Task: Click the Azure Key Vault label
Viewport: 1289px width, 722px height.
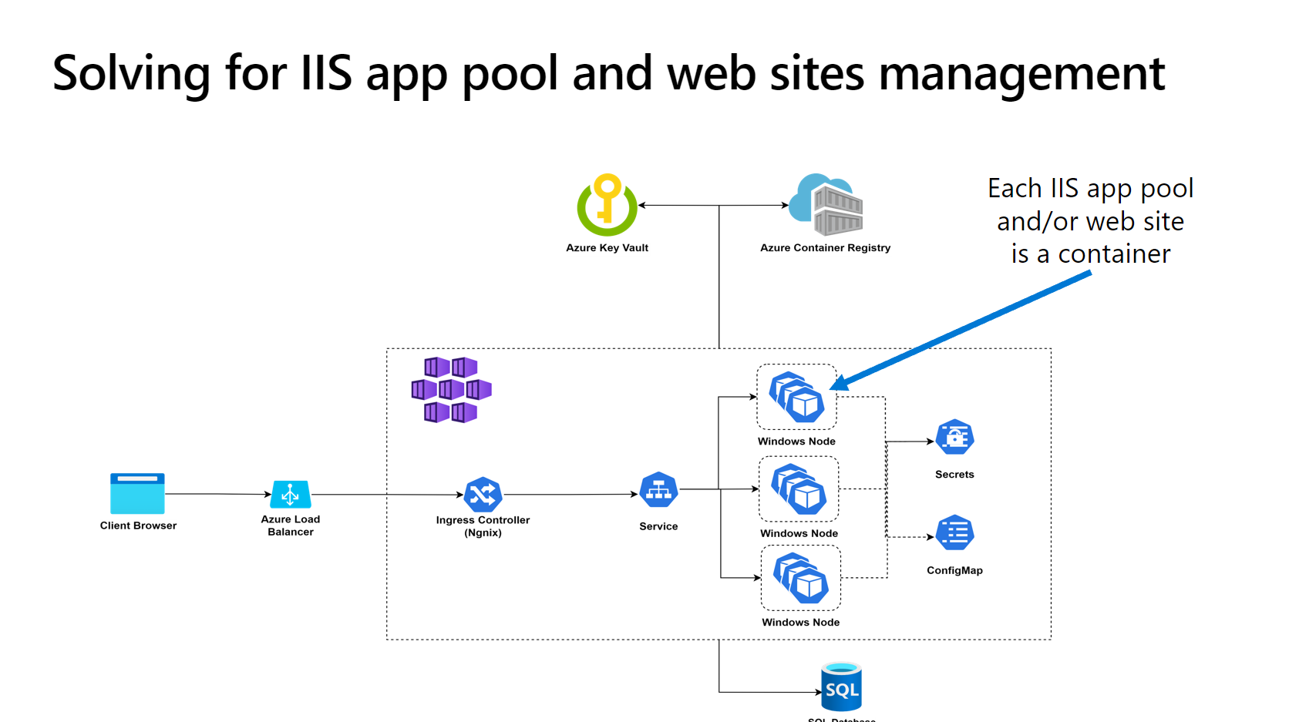Action: click(x=607, y=248)
